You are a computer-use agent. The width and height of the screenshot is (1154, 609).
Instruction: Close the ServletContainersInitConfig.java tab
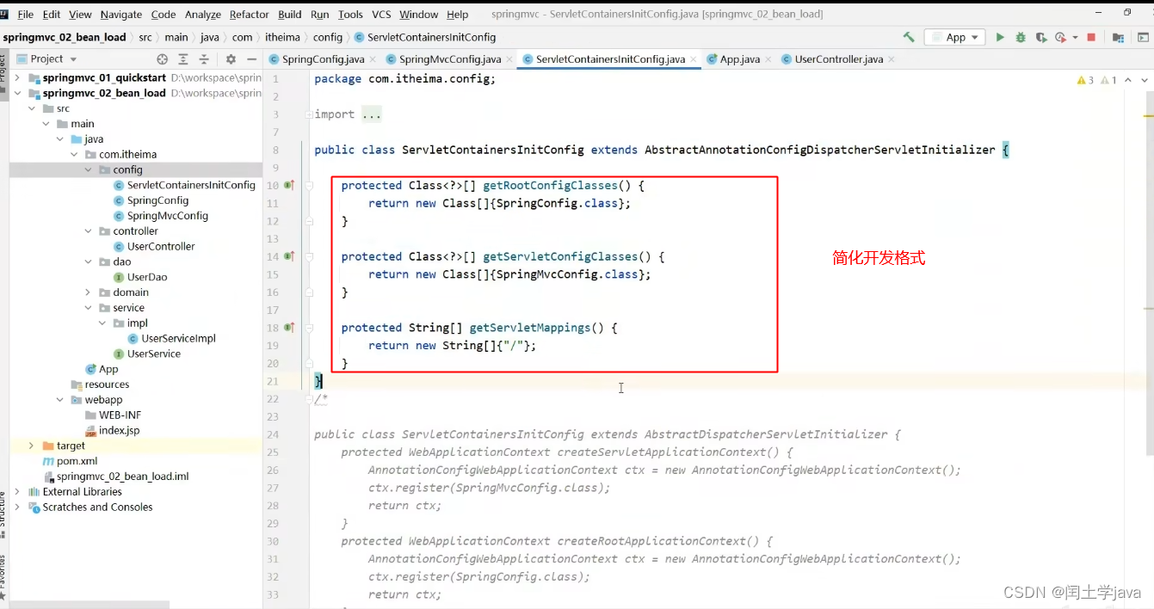pos(694,59)
